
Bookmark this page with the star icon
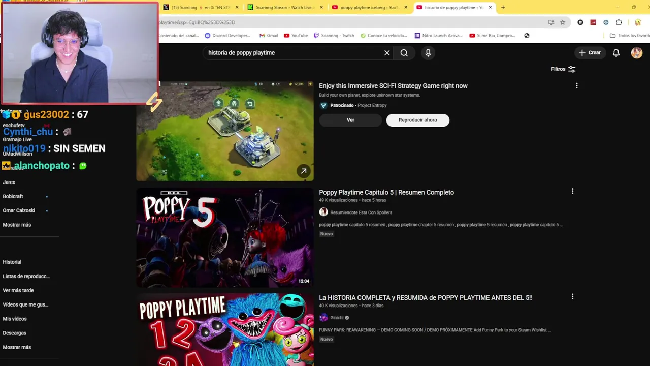point(563,22)
